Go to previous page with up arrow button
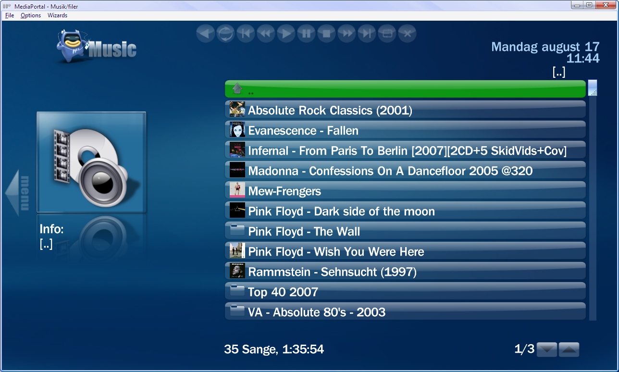The height and width of the screenshot is (372, 619). point(569,349)
